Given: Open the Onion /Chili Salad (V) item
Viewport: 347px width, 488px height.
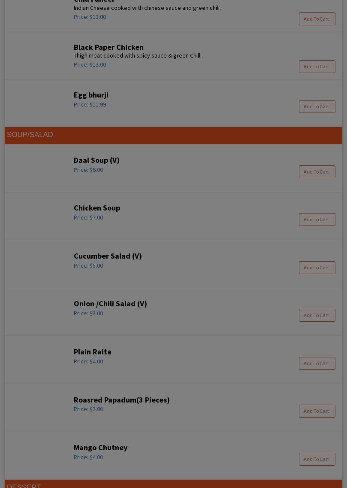Looking at the screenshot, I should (x=110, y=304).
